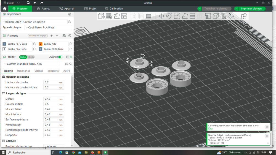Save the 0.20mm Standard process preset
276x155 pixels.
pyautogui.click(x=66, y=64)
